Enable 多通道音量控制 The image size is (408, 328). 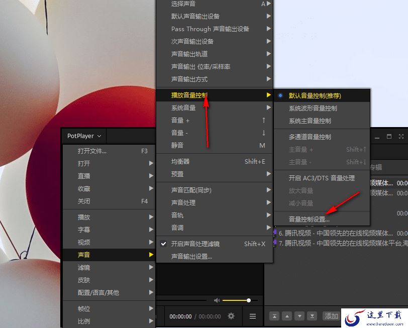click(x=322, y=137)
